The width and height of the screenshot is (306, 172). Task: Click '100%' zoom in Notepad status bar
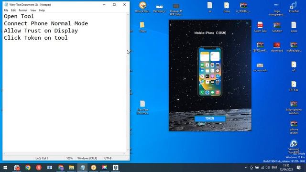click(x=69, y=158)
